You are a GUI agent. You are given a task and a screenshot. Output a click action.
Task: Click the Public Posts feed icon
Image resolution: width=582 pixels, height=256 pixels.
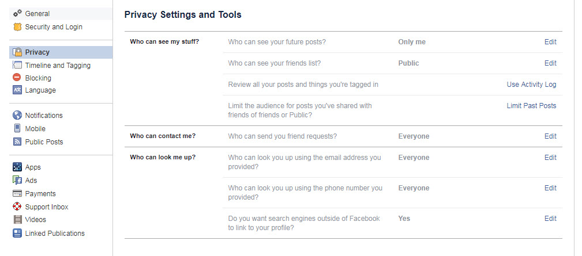(x=17, y=142)
